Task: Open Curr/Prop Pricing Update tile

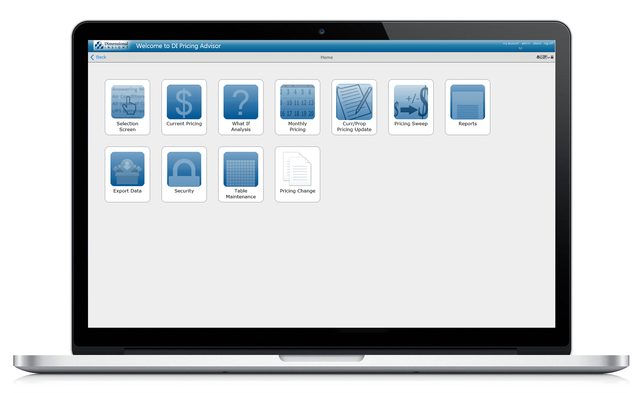Action: point(354,107)
